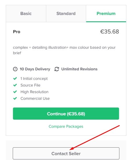This screenshot has width=133, height=160.
Task: Continue with the €35.68 order
Action: click(x=66, y=114)
